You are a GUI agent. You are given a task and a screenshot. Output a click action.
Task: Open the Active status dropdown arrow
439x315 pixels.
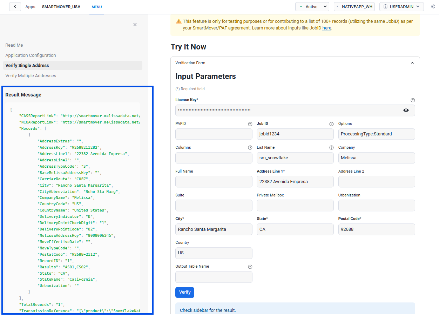325,7
